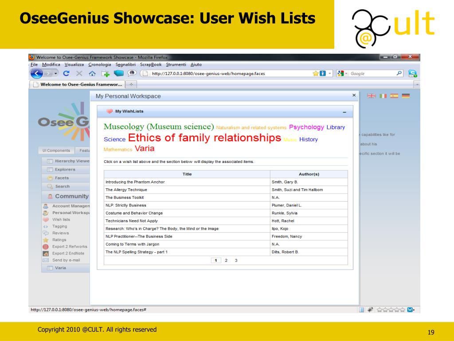Screen dimensions: 454x341
Task: Select the Ethics of family relationships wish list
Action: 204,138
